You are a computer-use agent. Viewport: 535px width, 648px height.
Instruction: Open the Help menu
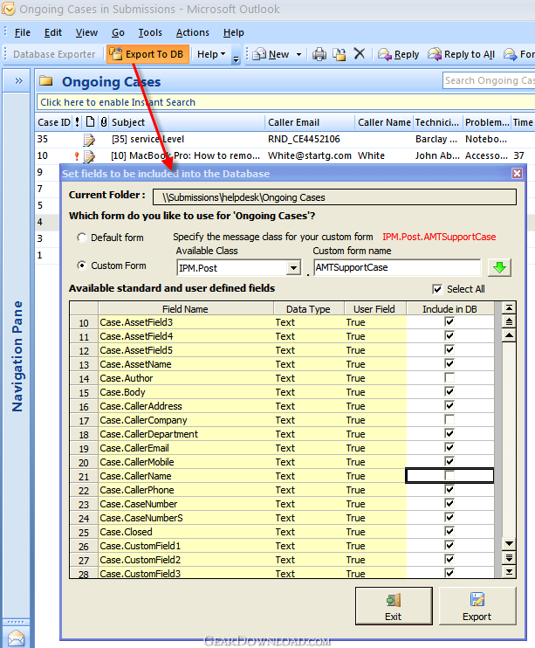click(233, 32)
